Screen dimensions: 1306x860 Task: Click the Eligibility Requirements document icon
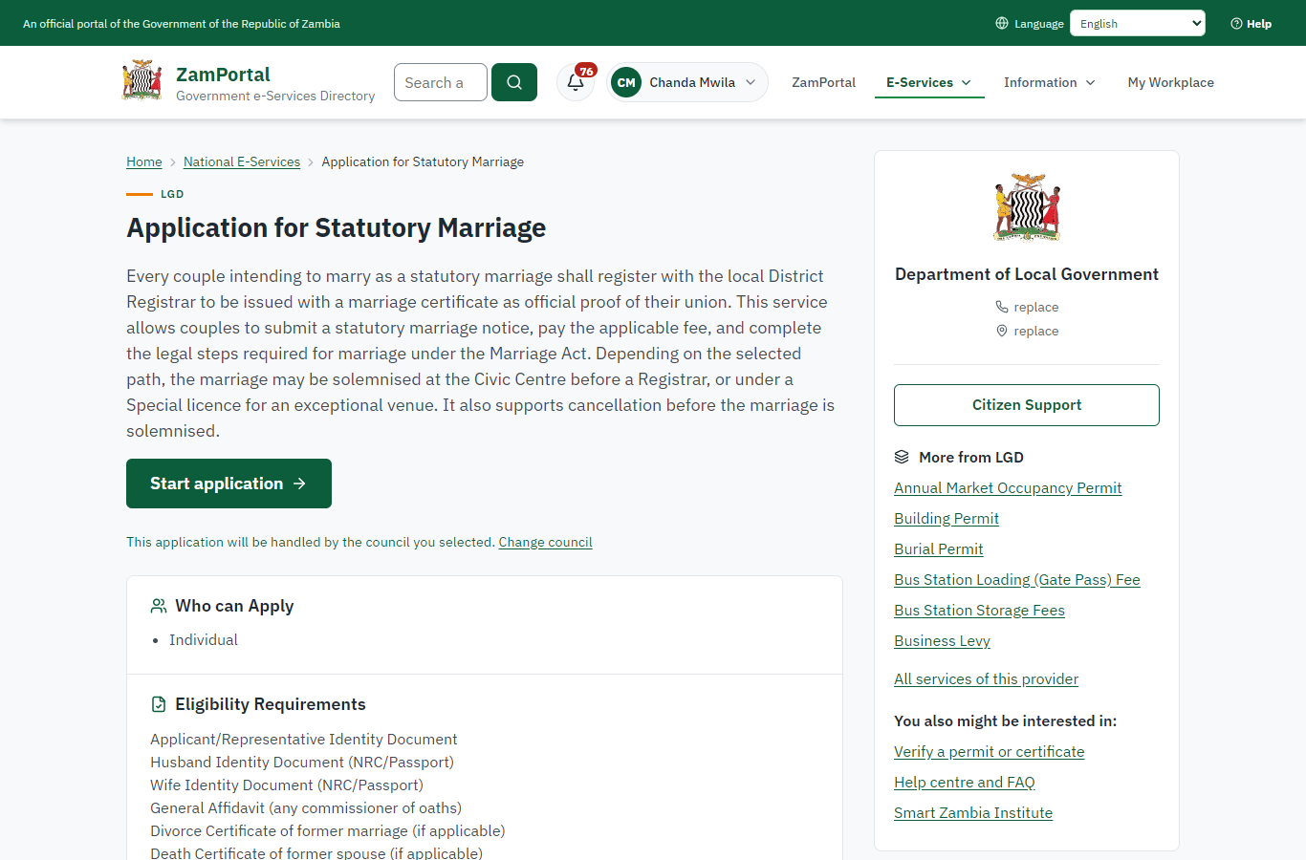click(x=159, y=704)
